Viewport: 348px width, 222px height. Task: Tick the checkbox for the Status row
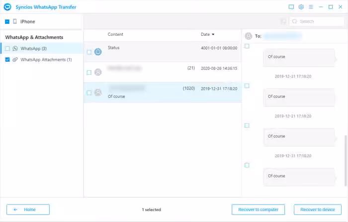89,52
